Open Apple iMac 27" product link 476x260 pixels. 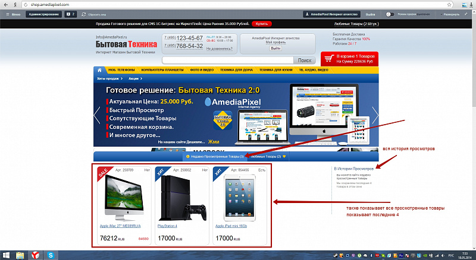coord(120,226)
